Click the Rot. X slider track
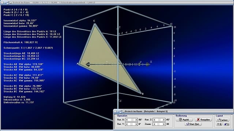This screenshot has width=234, height=131. [132, 120]
